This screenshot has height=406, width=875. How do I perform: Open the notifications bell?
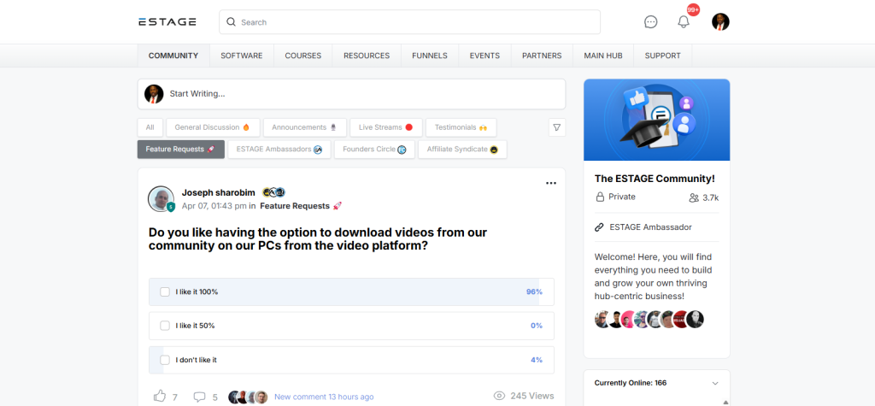point(684,21)
